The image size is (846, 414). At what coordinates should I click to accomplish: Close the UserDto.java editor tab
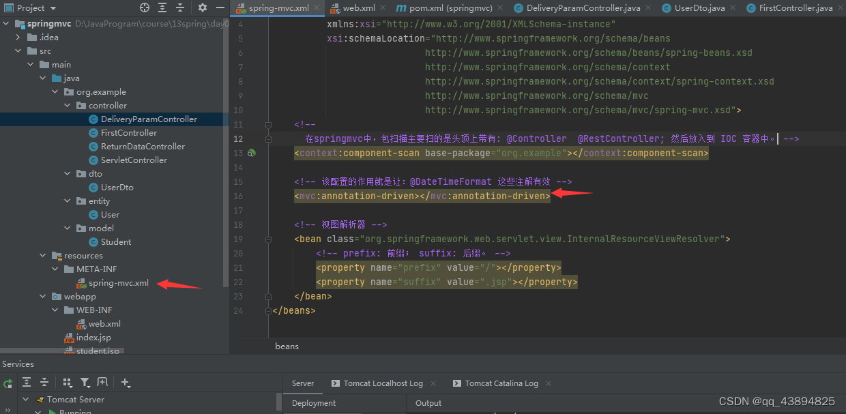(732, 8)
